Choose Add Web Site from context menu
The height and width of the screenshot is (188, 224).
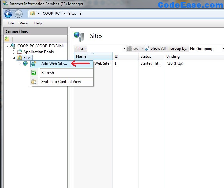(x=62, y=64)
